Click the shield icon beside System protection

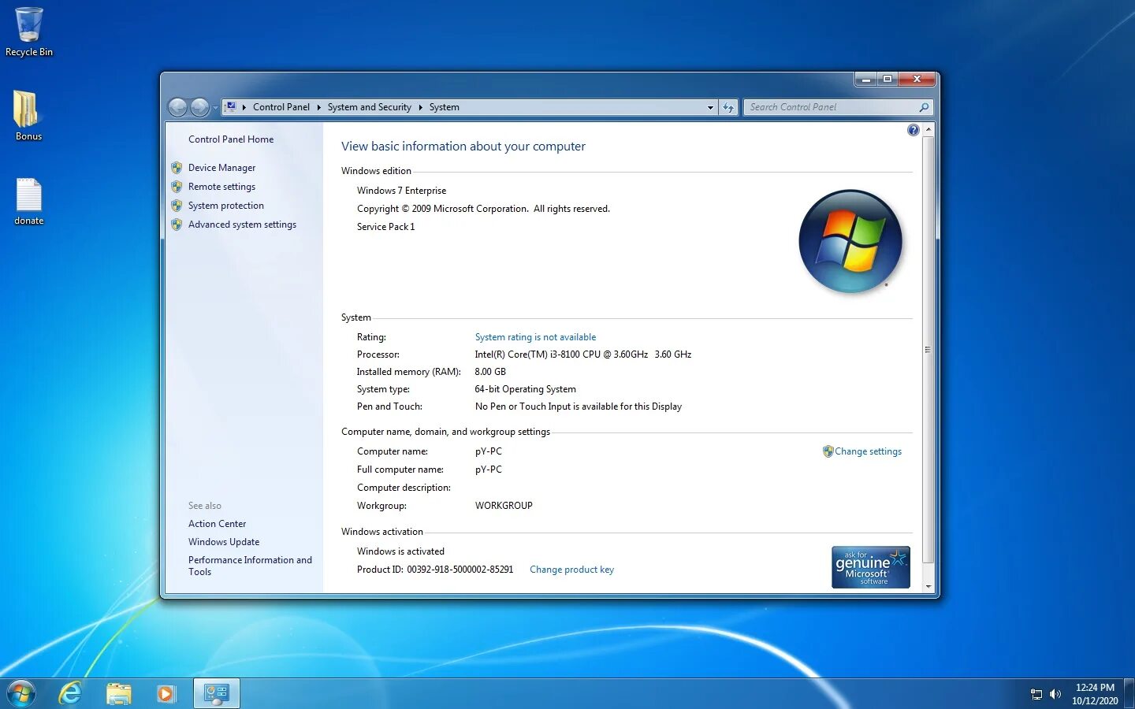coord(177,206)
